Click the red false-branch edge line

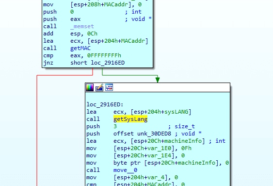pyautogui.click(x=37, y=131)
